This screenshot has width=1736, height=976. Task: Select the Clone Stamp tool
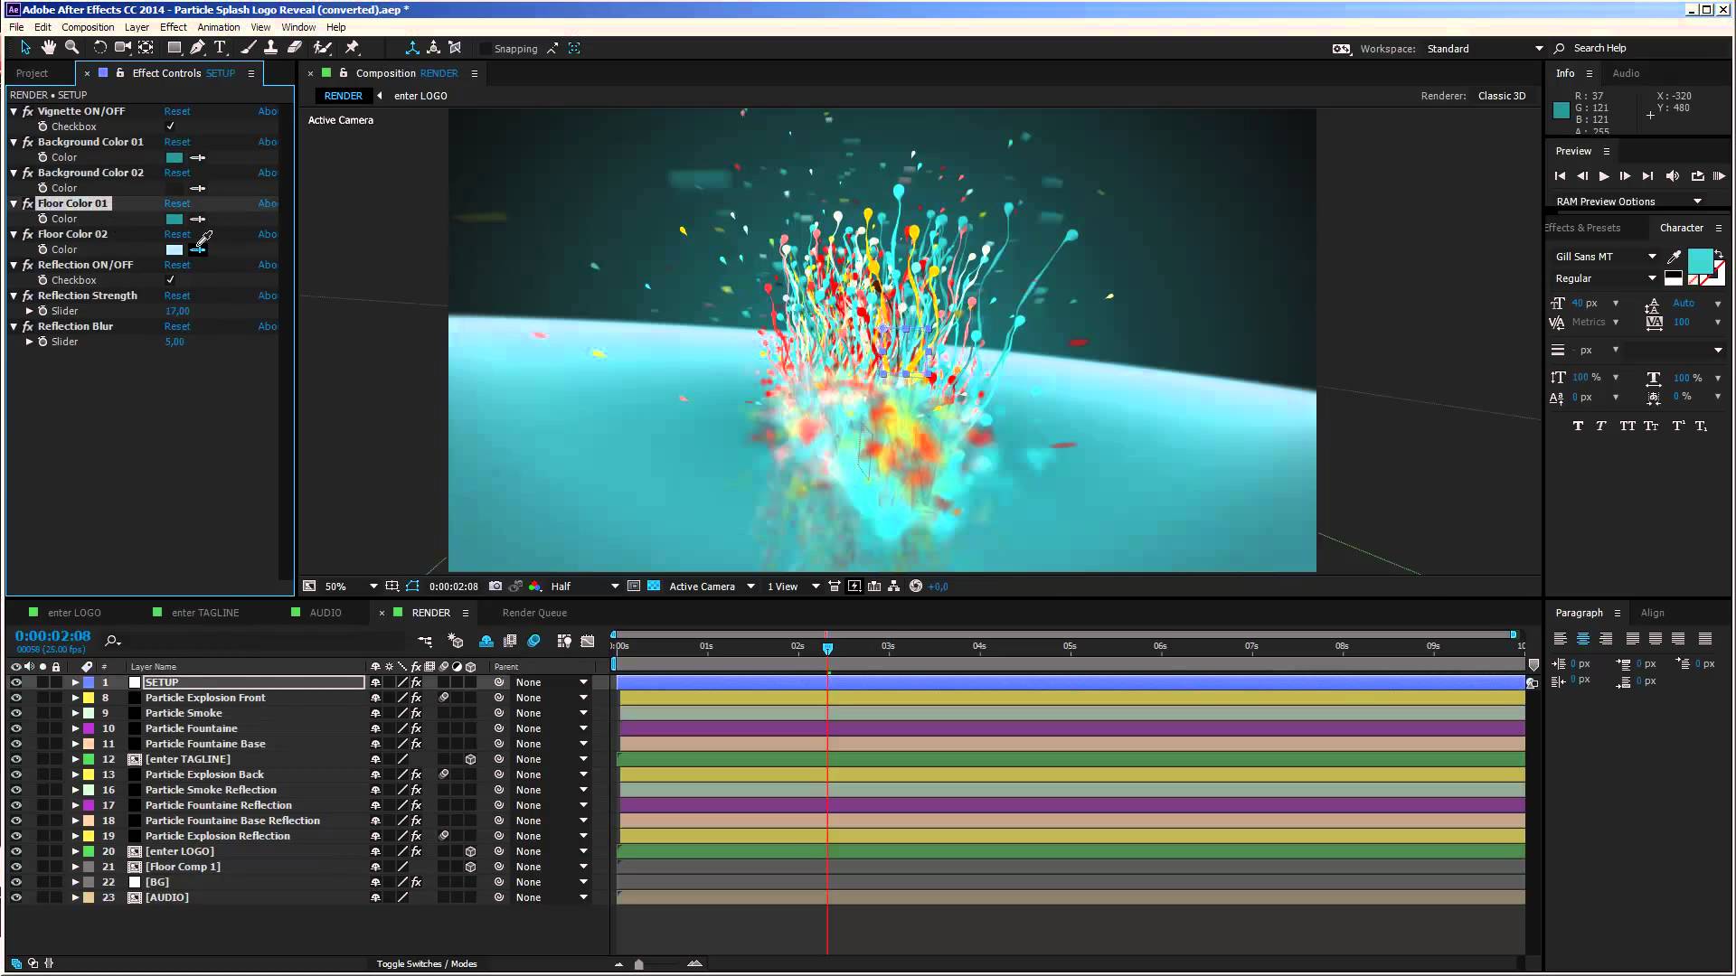270,48
